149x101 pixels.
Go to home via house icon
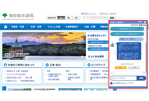tap(6, 27)
